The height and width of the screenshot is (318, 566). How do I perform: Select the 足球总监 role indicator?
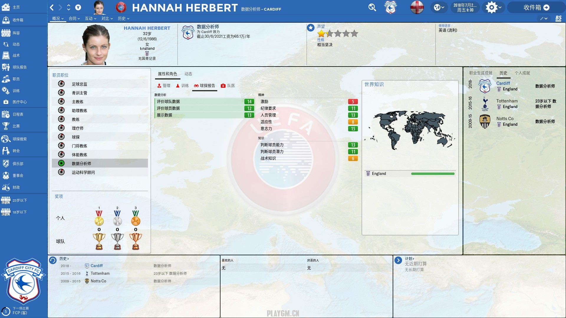(x=61, y=84)
